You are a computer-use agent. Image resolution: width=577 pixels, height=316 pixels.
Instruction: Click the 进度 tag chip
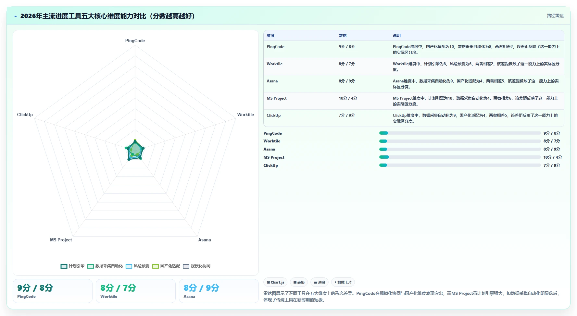[320, 282]
